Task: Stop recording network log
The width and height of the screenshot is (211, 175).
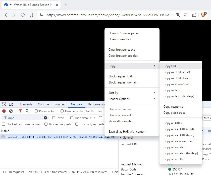Action: (4, 111)
